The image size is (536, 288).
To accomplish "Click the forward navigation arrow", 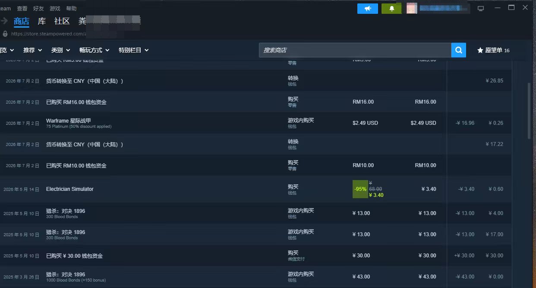I will point(4,20).
